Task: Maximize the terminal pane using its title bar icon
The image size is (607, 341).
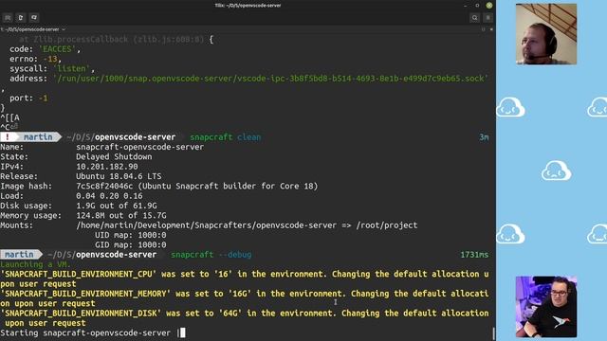Action: coord(483,29)
